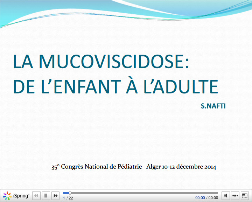Click the 35° Congrès National de Pédiatrie text
The image size is (252, 202).
97,167
